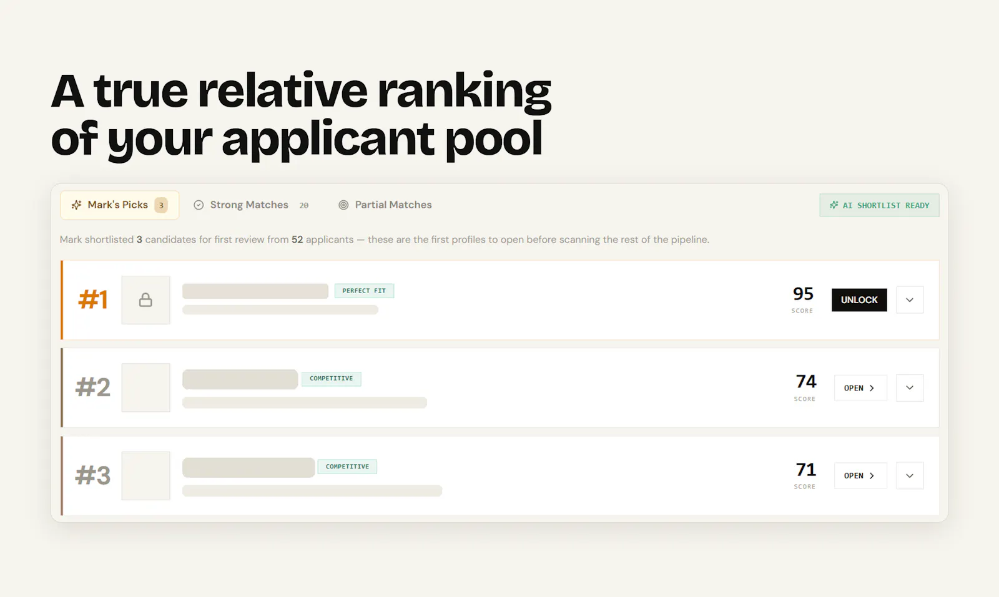Screen dimensions: 999x597
Task: Open the #3 candidate scoring 71
Action: coord(860,475)
